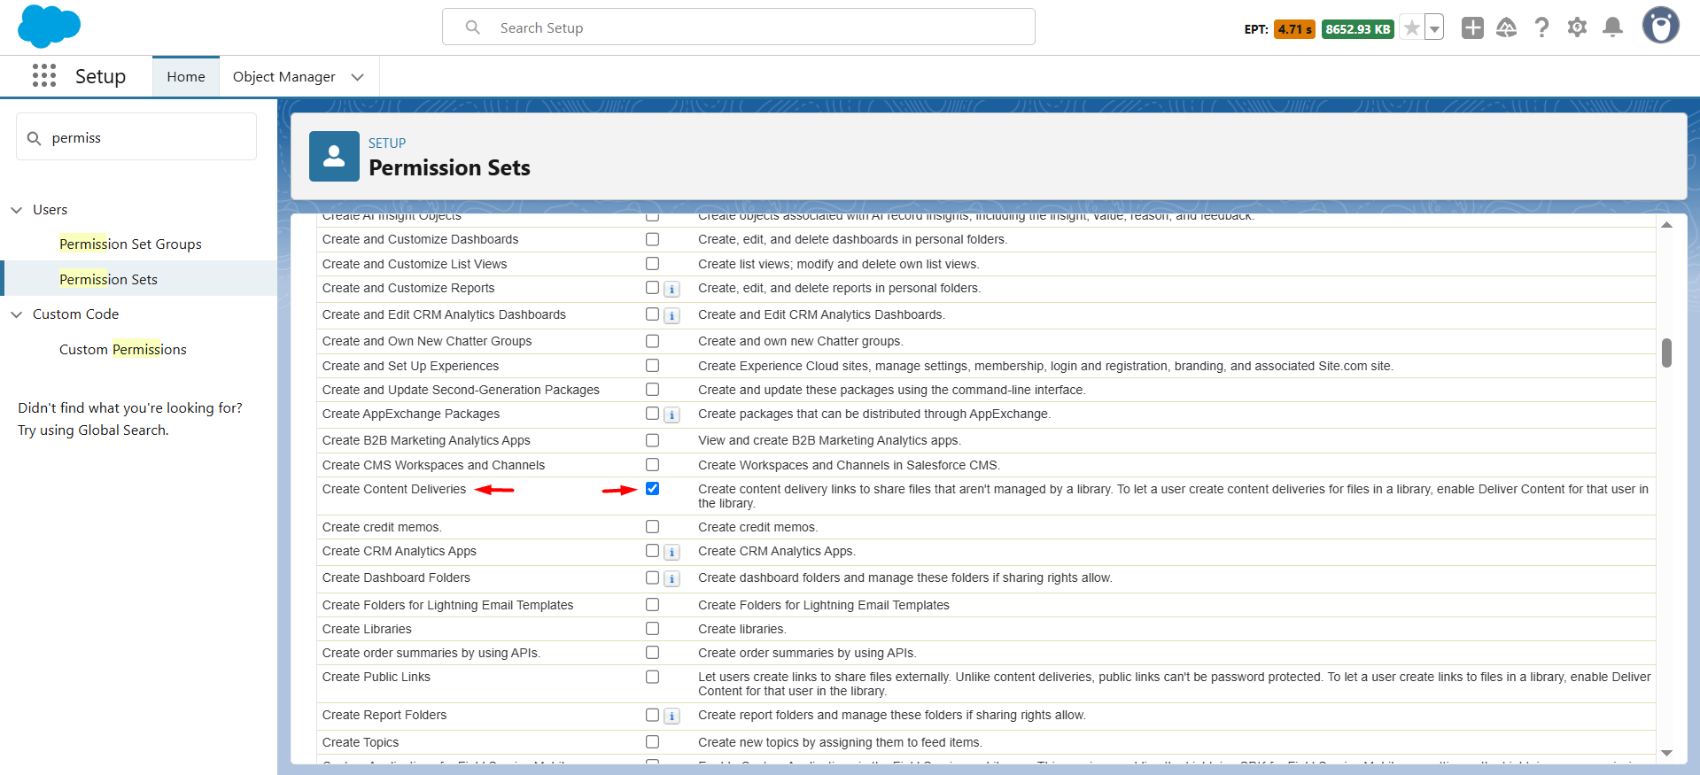Click the Create order summaries by using APIs label
Viewport: 1700px width, 775px height.
pos(431,653)
